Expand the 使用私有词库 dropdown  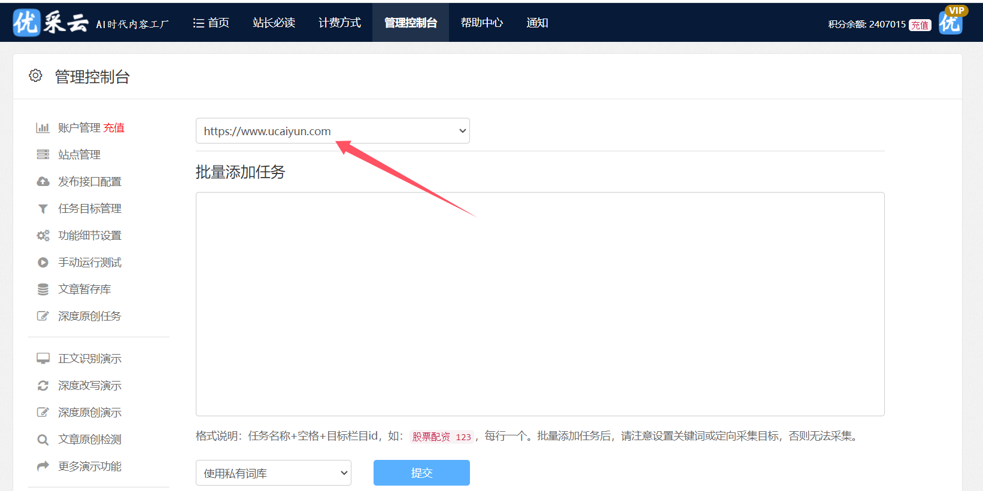[x=273, y=473]
